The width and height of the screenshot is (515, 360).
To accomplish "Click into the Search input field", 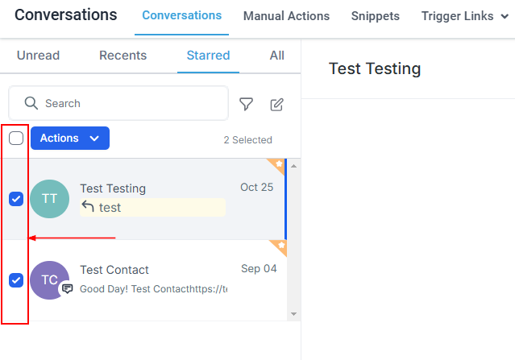I will [118, 103].
